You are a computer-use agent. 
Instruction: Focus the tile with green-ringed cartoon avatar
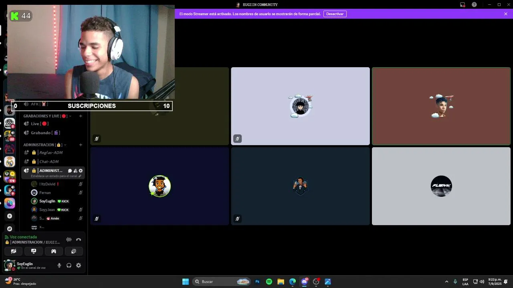coord(160,186)
